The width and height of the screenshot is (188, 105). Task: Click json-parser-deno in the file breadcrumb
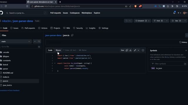[x=53, y=35]
